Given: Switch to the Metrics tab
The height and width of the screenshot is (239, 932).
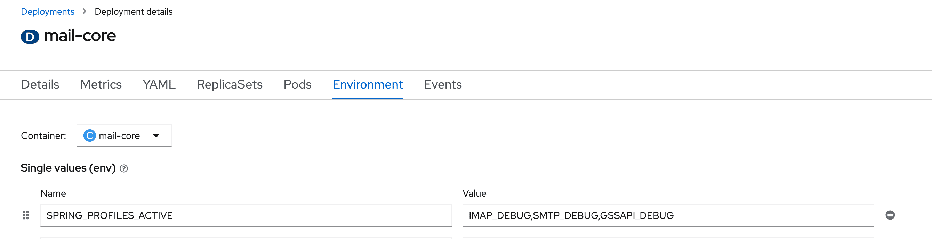Looking at the screenshot, I should (x=101, y=84).
